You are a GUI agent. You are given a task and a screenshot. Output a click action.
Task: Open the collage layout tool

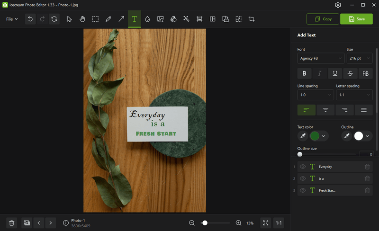point(212,19)
